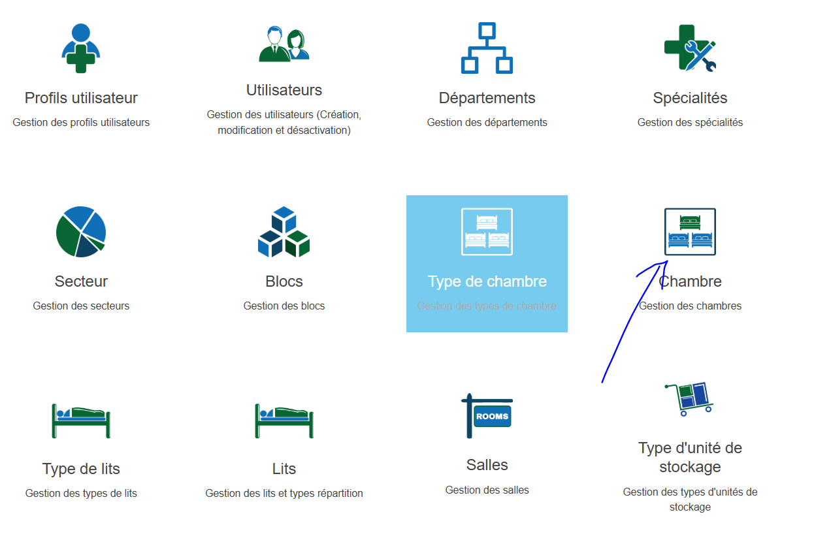Open the Secteur pie chart icon
Screen dimensions: 814x540
(81, 232)
